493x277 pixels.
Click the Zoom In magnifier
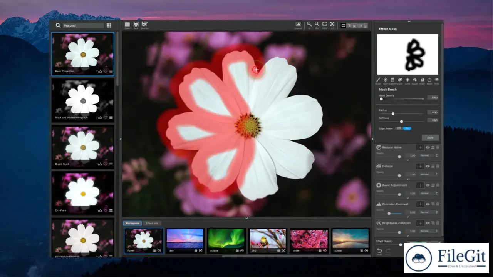click(309, 24)
